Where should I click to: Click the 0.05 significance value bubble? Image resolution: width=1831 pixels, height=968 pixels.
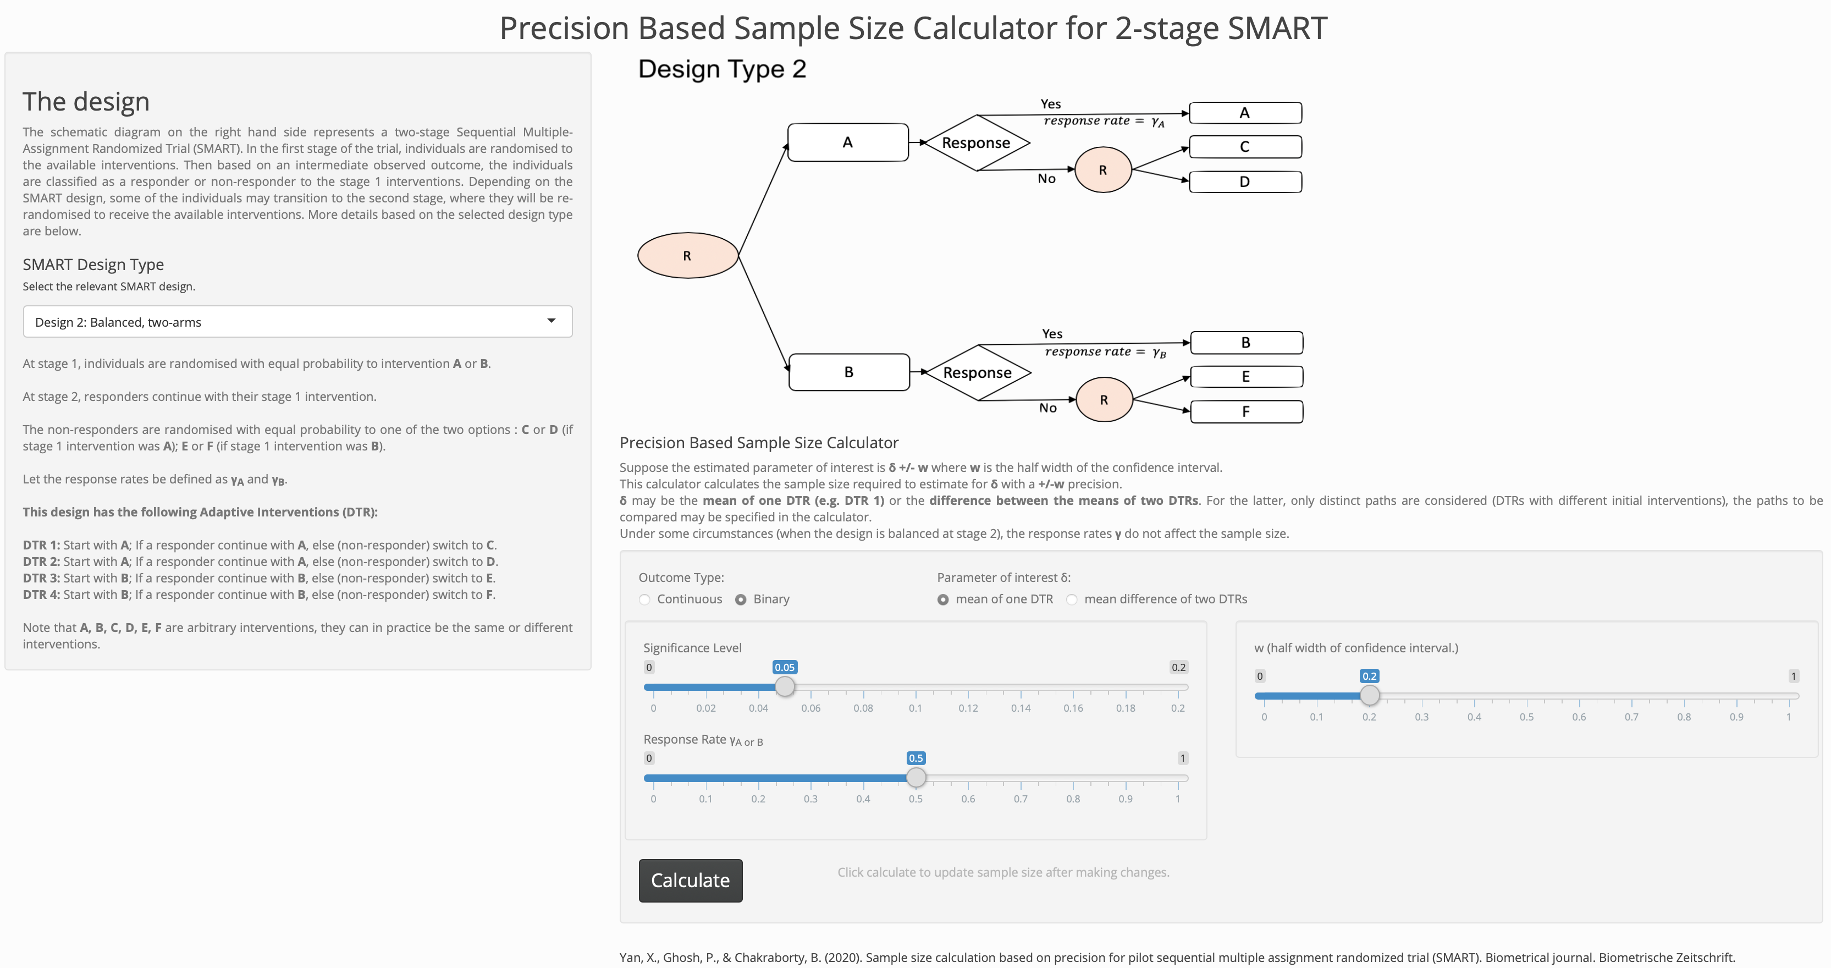785,667
